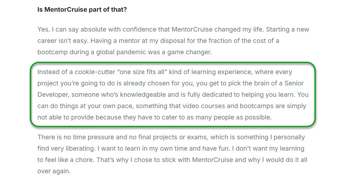Click the phrase 'game changer' in the first paragraph
Viewport: 341px width, 185px height.
click(189, 52)
